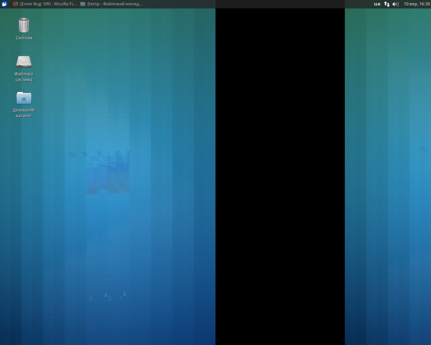Click the Firefox icon in the taskbar
431x345 pixels.
point(15,4)
